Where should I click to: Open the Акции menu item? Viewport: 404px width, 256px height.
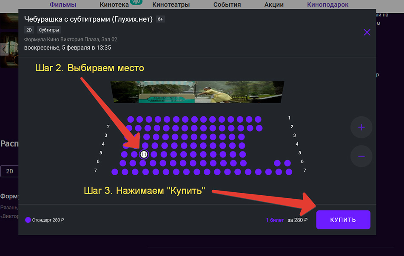click(x=274, y=4)
